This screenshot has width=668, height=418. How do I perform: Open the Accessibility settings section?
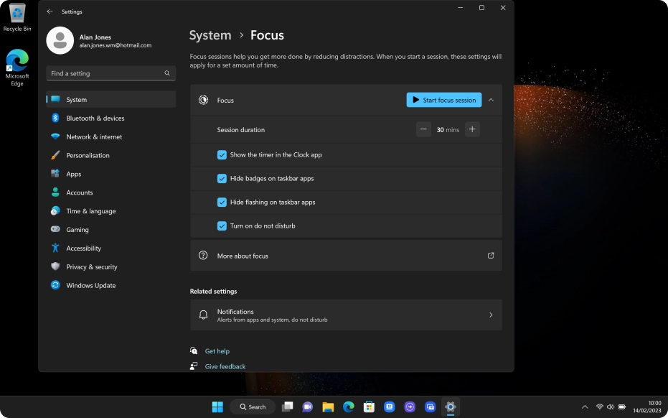coord(85,248)
